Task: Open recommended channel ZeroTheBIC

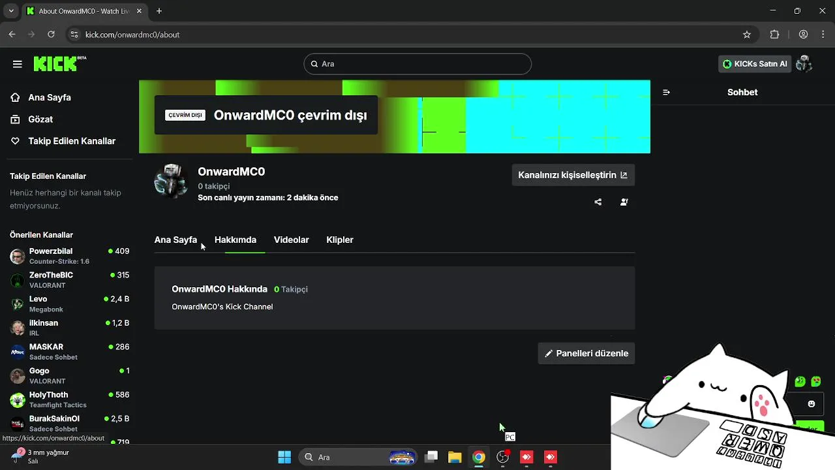Action: coord(69,280)
